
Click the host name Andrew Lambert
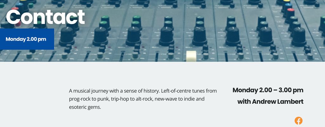(x=277, y=102)
